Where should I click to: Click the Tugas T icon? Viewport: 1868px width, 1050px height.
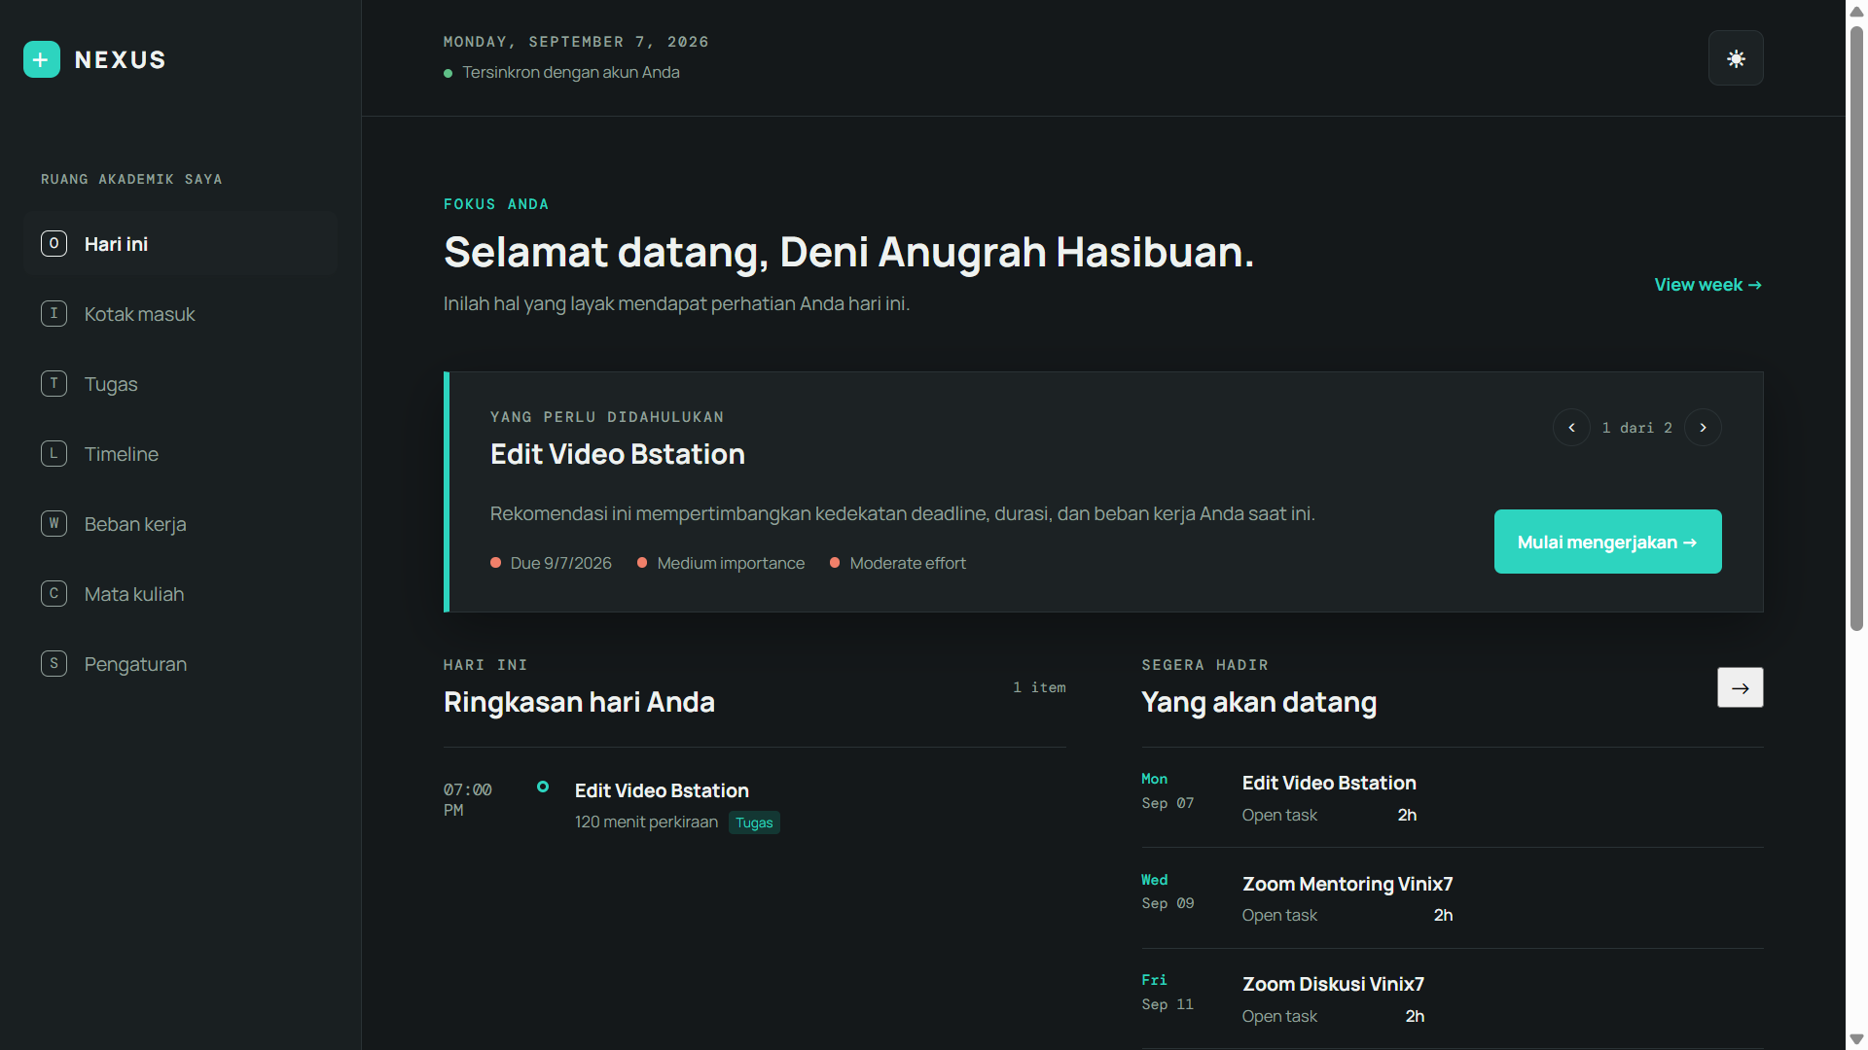coord(54,383)
